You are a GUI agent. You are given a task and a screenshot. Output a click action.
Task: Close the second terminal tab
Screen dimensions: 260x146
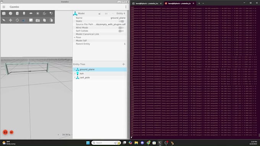coord(193,3)
